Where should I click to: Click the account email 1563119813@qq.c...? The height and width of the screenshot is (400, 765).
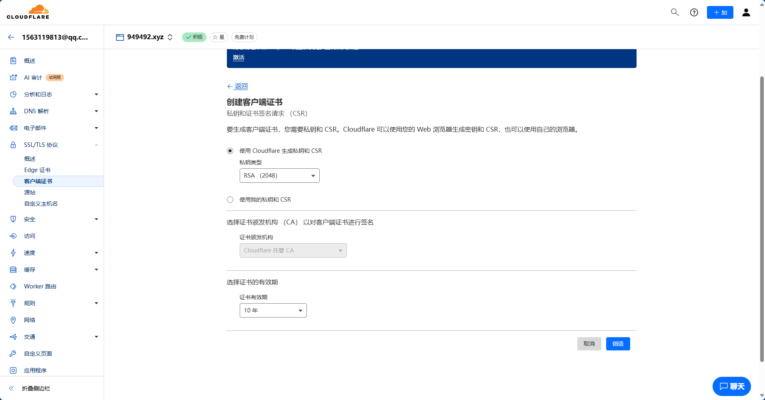(55, 37)
